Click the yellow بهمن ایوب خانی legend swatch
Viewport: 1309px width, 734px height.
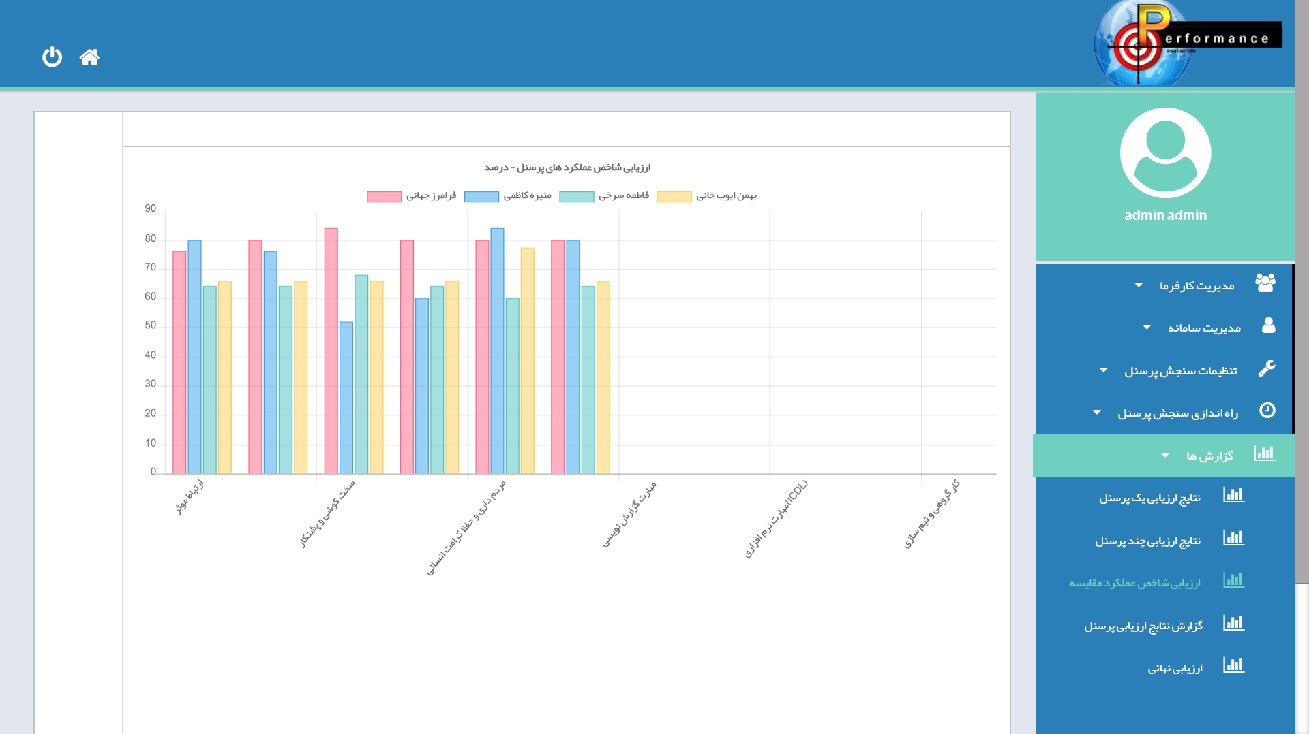point(674,197)
